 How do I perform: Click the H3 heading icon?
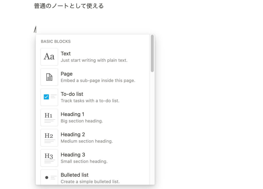(x=49, y=158)
